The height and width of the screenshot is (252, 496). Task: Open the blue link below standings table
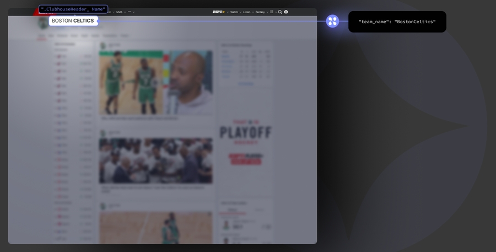(246, 84)
